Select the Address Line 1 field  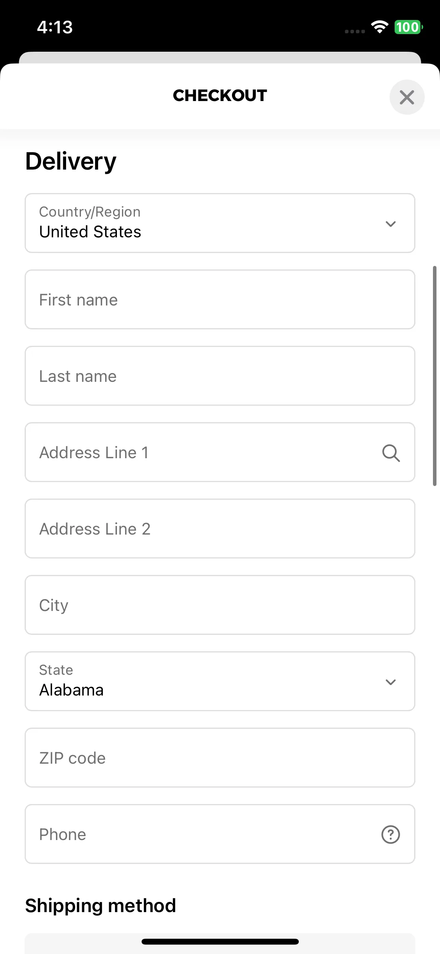point(220,452)
